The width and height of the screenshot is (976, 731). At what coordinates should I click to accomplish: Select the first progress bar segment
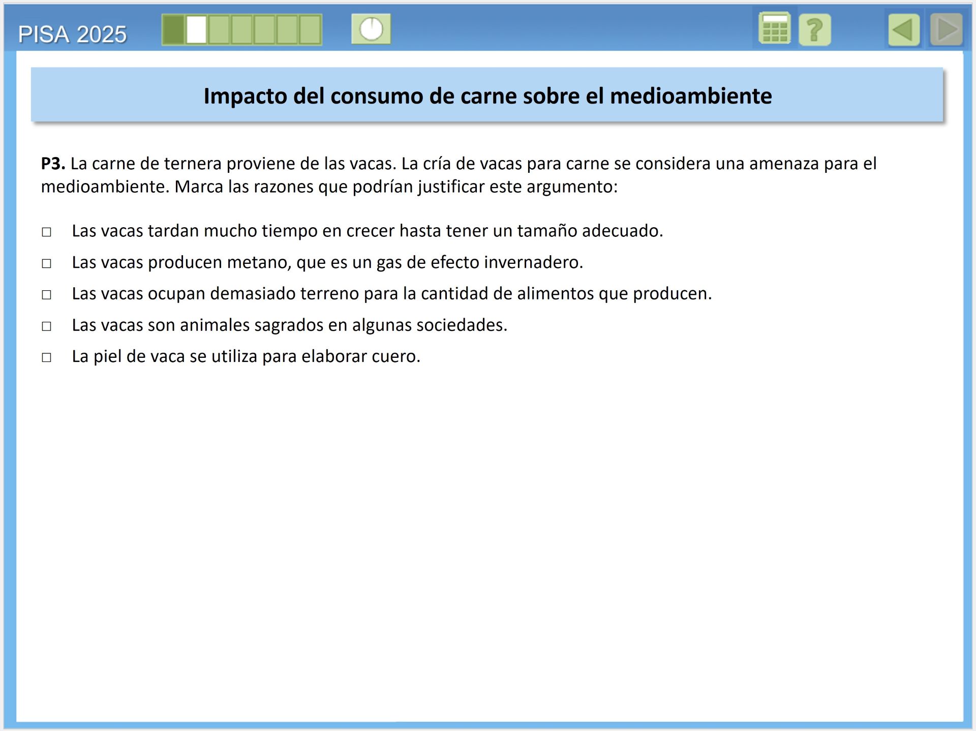[x=173, y=30]
